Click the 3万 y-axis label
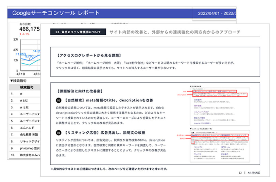The width and height of the screenshot is (276, 182). coord(16,39)
